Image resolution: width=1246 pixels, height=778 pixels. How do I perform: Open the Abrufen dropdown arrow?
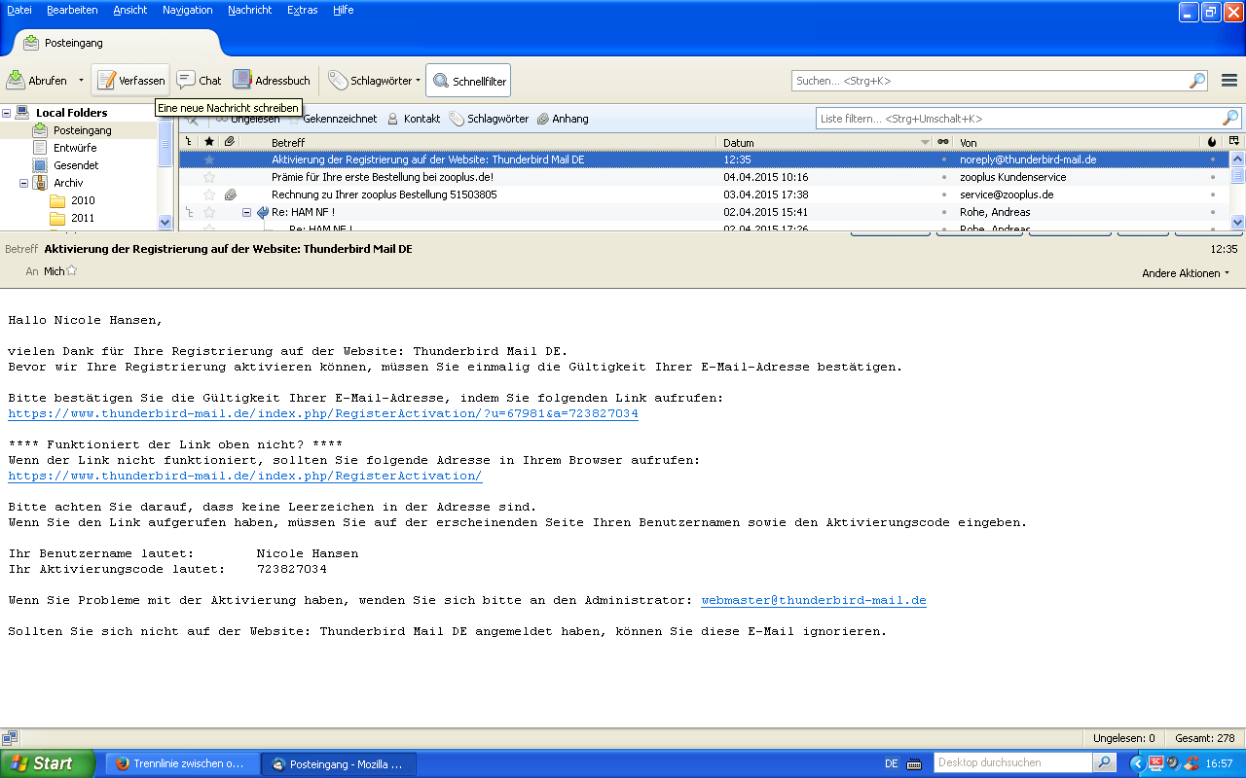[81, 81]
